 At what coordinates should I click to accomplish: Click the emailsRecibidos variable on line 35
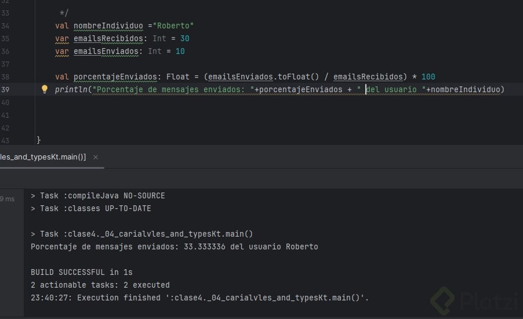point(110,38)
